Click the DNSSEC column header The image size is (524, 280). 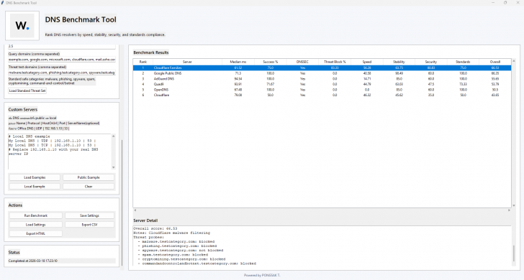click(302, 62)
